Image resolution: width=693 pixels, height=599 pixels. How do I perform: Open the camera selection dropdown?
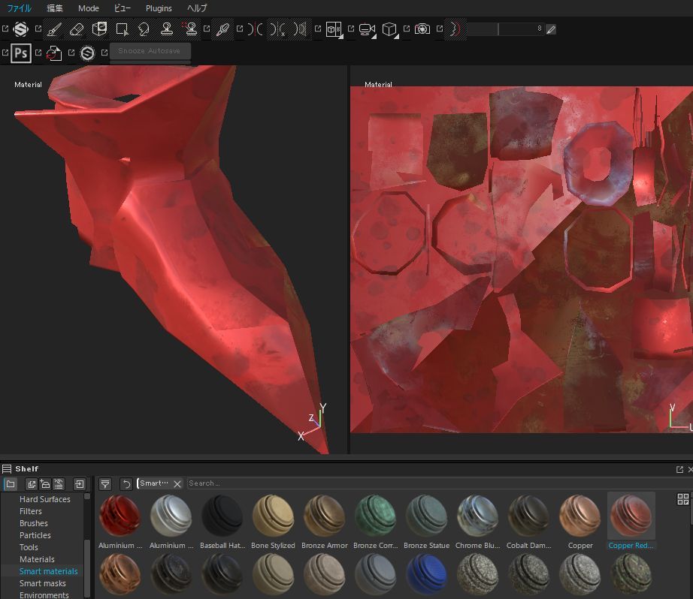pyautogui.click(x=368, y=29)
